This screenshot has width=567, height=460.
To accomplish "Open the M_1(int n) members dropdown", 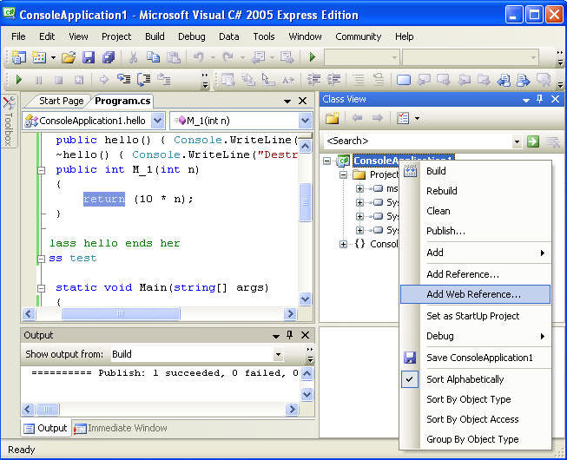I will click(x=304, y=121).
